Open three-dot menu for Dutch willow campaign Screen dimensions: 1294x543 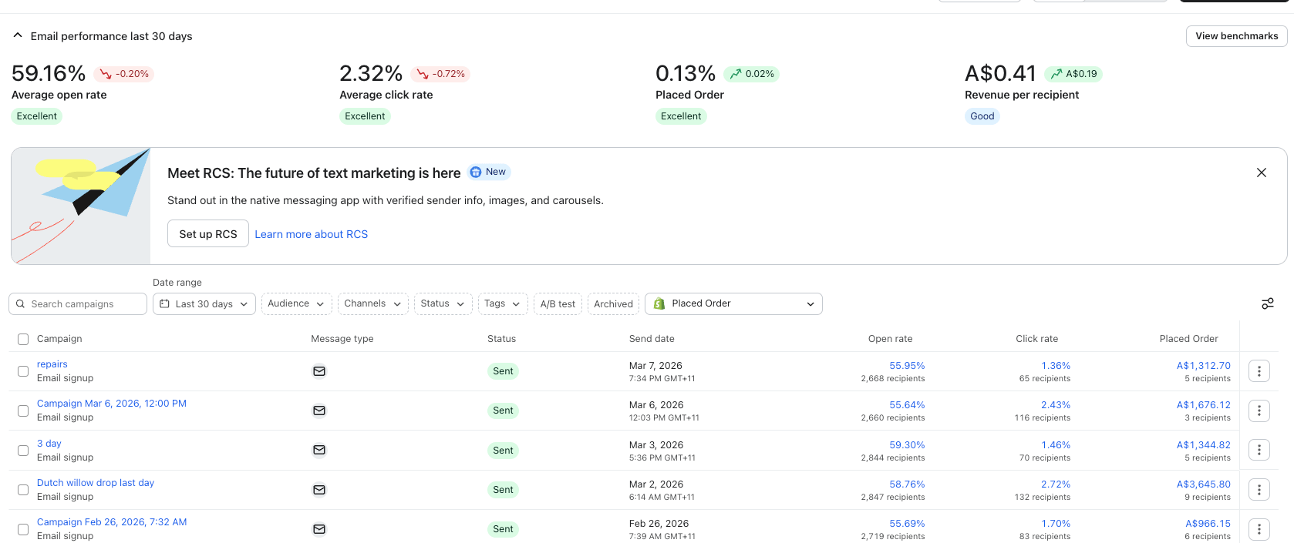1259,490
